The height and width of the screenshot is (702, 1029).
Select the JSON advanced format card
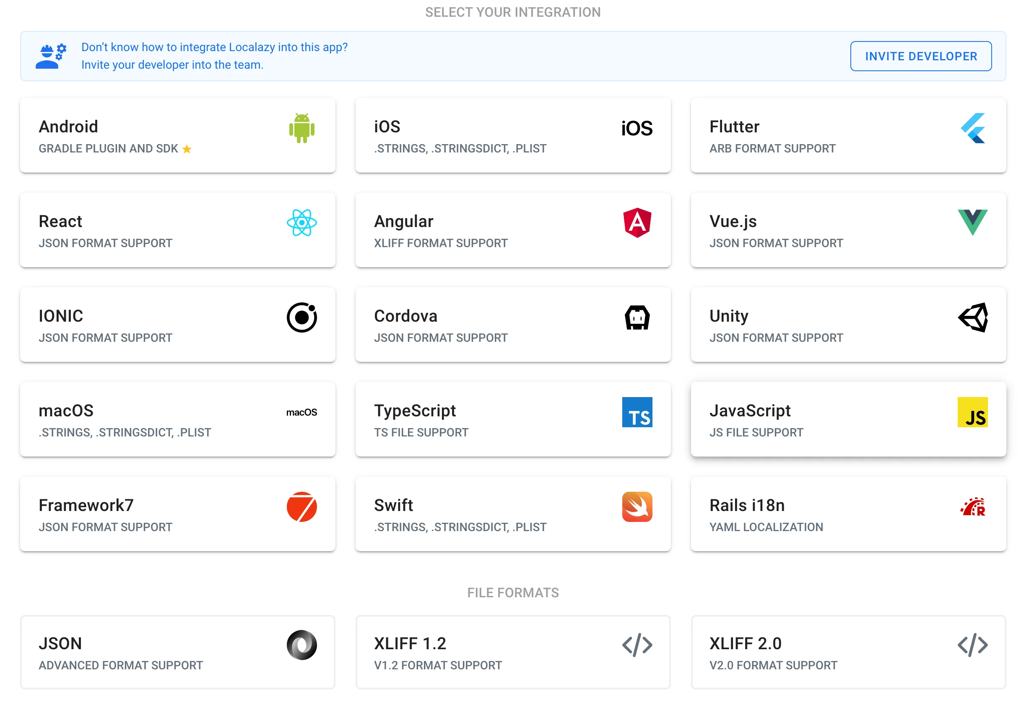[177, 653]
